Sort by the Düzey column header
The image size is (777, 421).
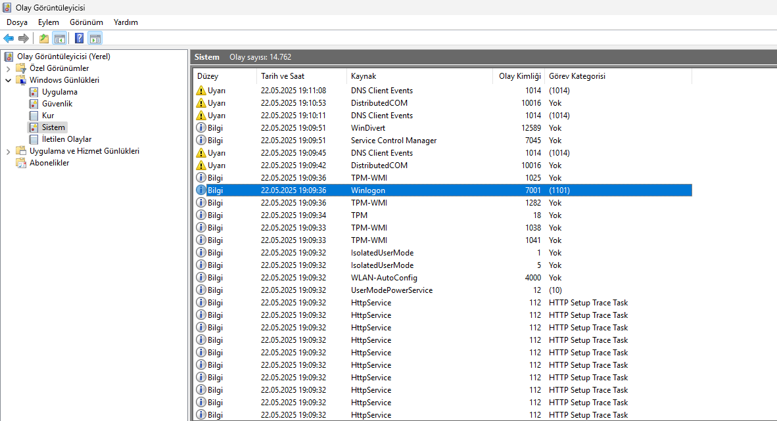click(x=225, y=76)
